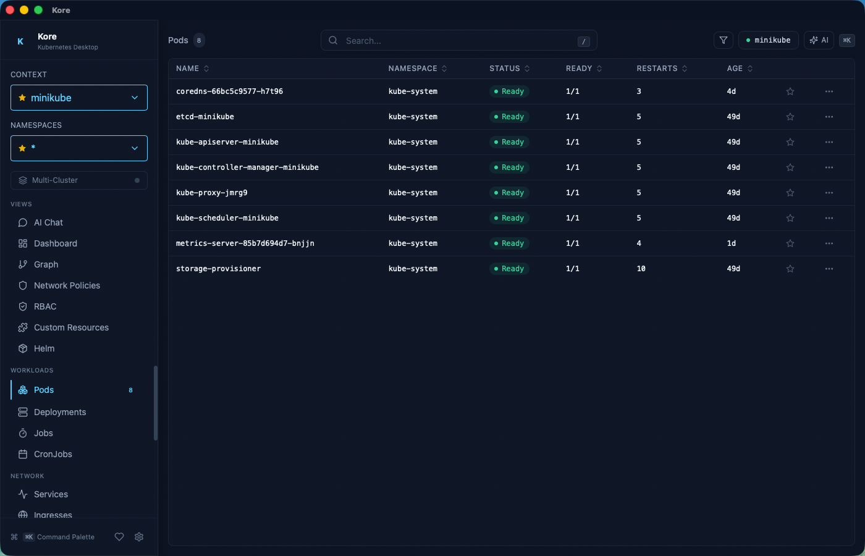Toggle Multi-Cluster mode
This screenshot has height=556, width=865.
[78, 180]
